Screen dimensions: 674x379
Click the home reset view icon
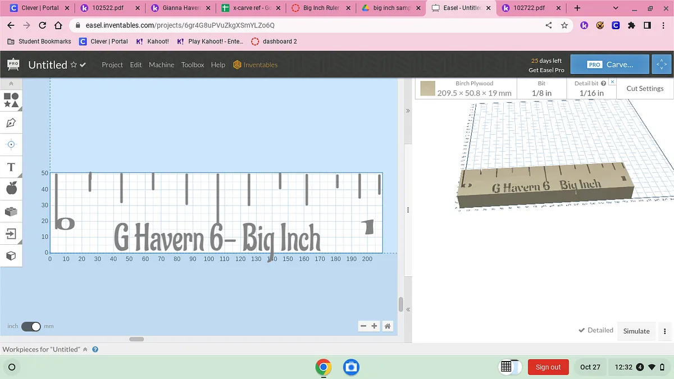(387, 326)
